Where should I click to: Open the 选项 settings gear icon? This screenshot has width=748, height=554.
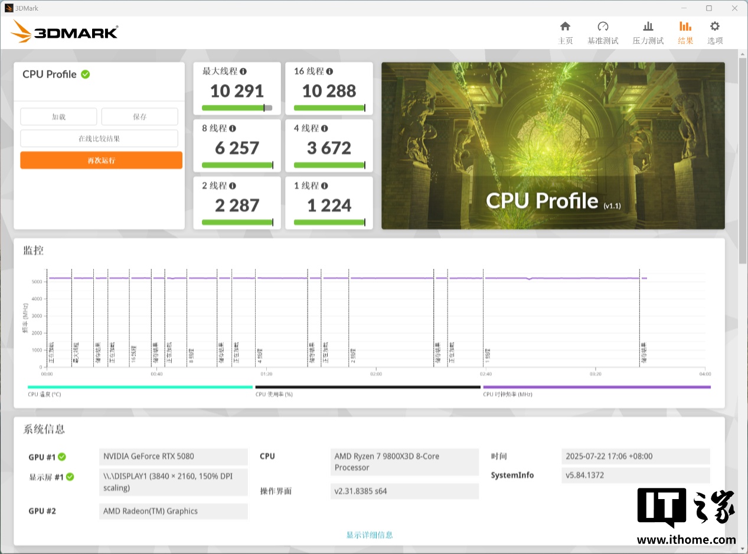pyautogui.click(x=714, y=27)
